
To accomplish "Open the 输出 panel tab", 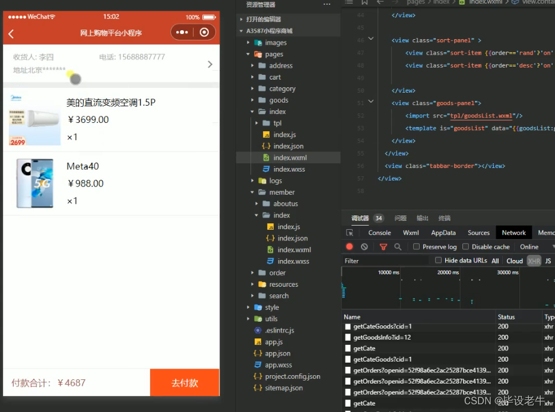I will (x=422, y=218).
